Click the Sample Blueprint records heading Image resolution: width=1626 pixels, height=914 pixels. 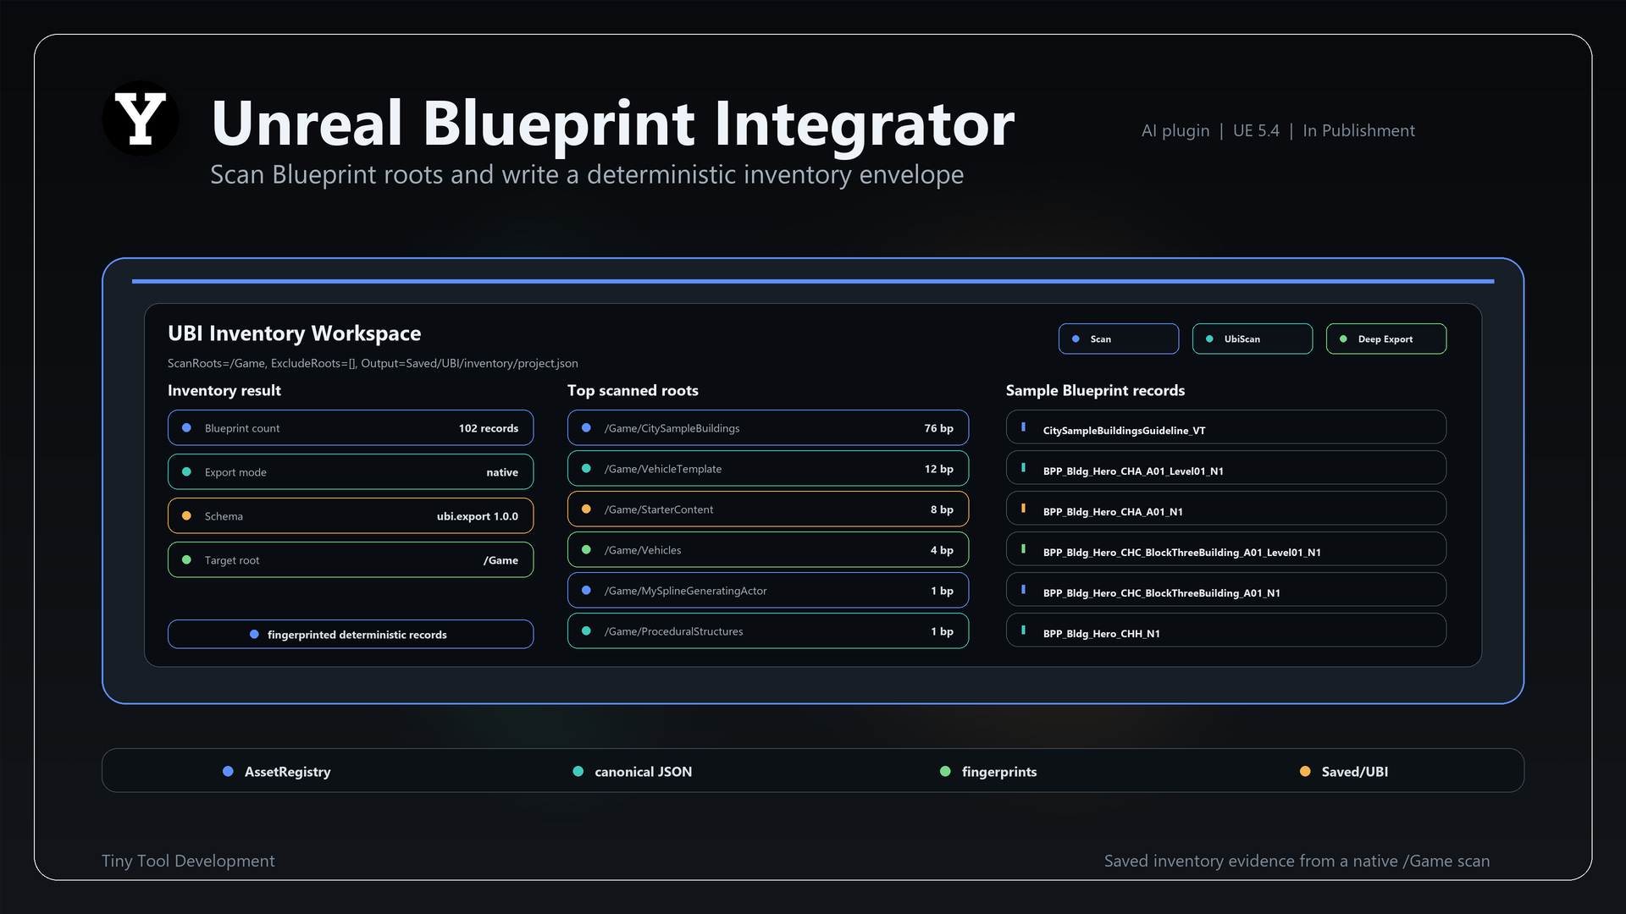click(1095, 390)
